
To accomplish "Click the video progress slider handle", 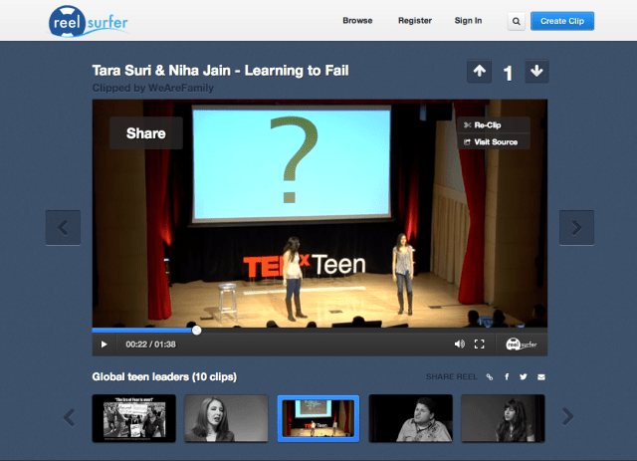I will [x=197, y=331].
